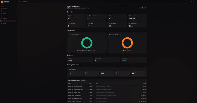Open the user menu in top right
This screenshot has width=197, height=103.
(x=193, y=2)
